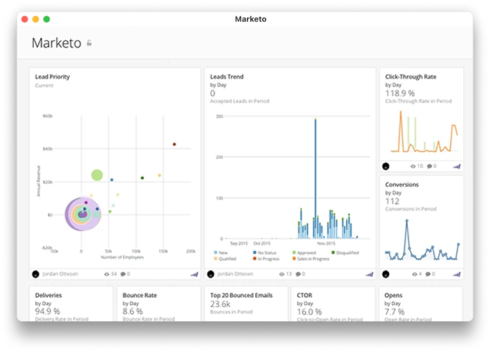Click the green window zoom button
The width and height of the screenshot is (490, 352).
(x=47, y=19)
